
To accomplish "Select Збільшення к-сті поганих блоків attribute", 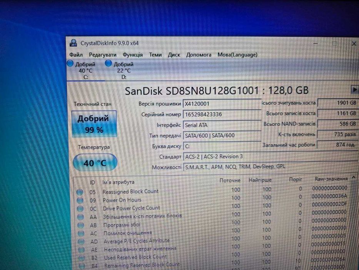I will coord(142,216).
